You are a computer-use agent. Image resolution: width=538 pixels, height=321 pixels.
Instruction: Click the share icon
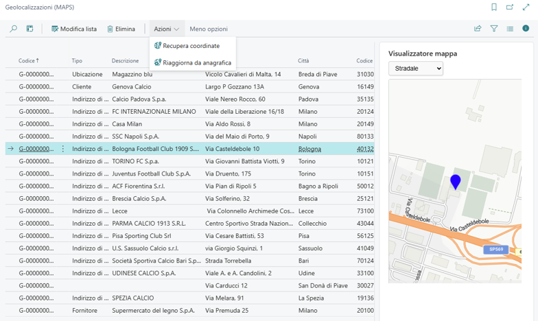click(478, 29)
